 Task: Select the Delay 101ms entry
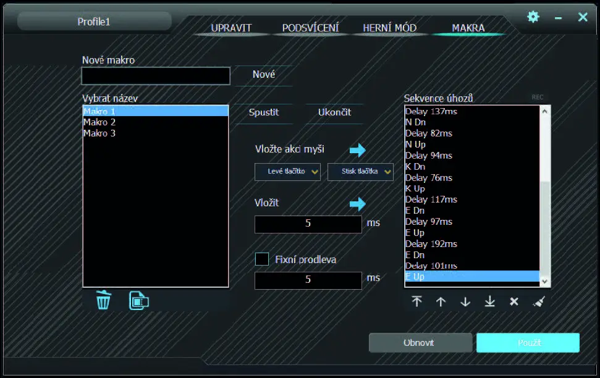click(x=472, y=266)
